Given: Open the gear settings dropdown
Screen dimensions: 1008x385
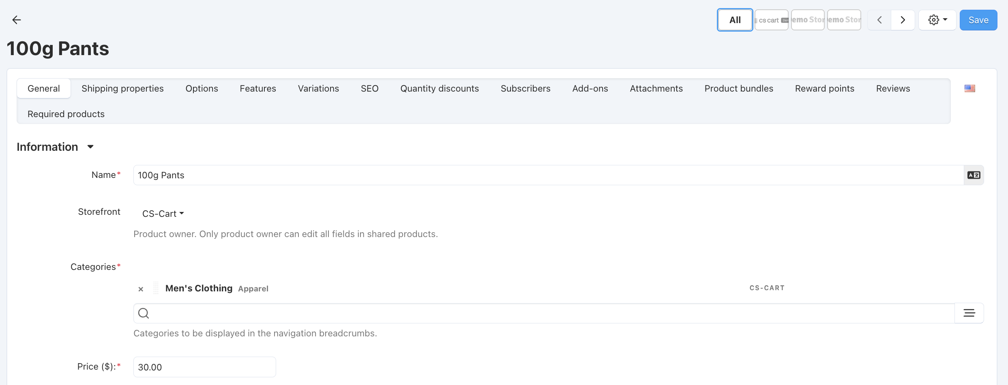Looking at the screenshot, I should [x=937, y=20].
